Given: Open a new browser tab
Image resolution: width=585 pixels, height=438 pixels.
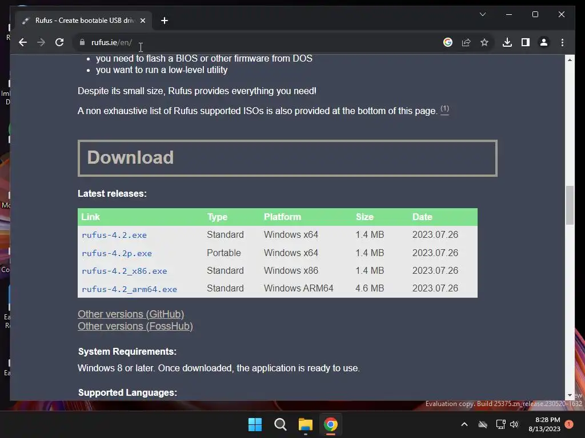Looking at the screenshot, I should coord(164,21).
